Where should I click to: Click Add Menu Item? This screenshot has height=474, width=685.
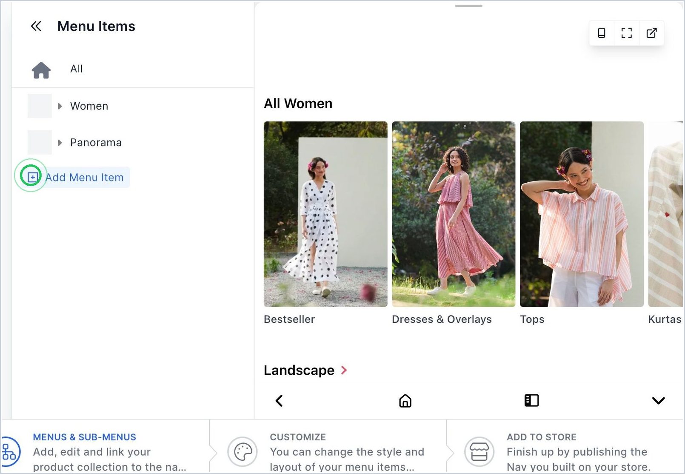[x=77, y=177]
